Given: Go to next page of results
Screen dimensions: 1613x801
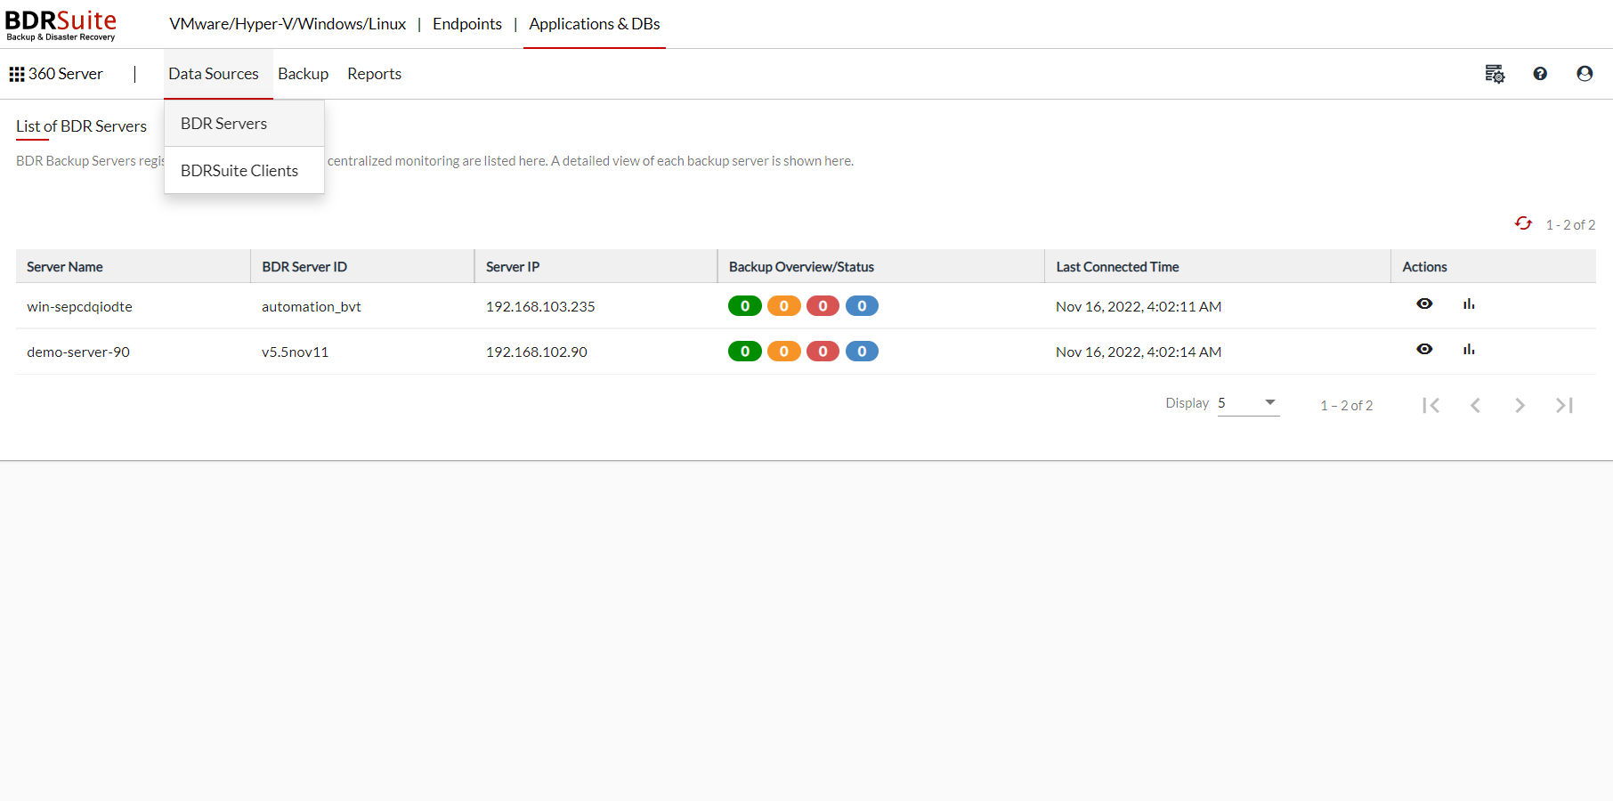Looking at the screenshot, I should point(1520,406).
